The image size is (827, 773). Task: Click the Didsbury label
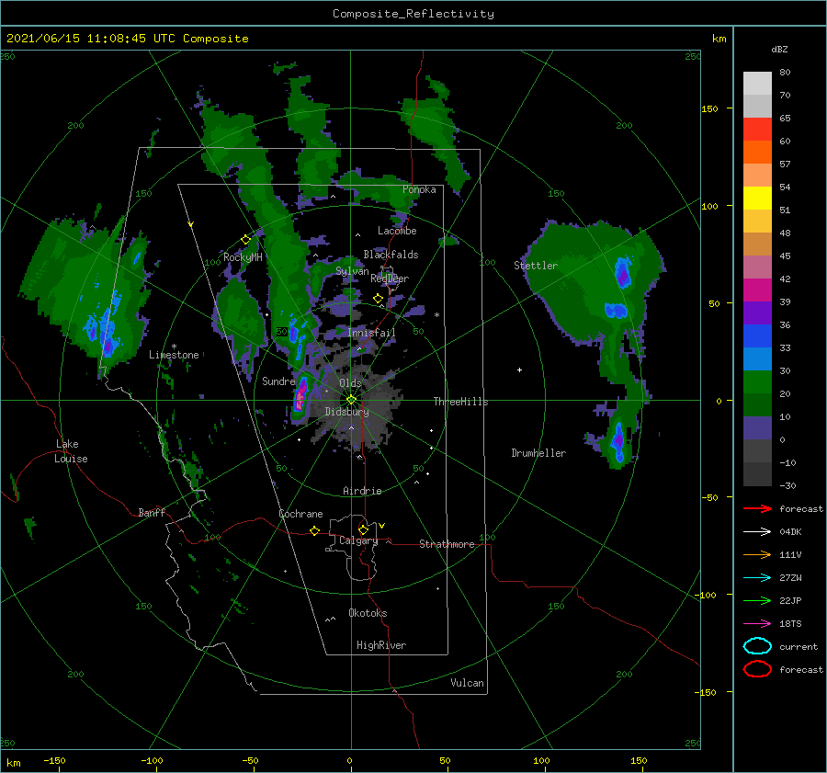click(346, 412)
